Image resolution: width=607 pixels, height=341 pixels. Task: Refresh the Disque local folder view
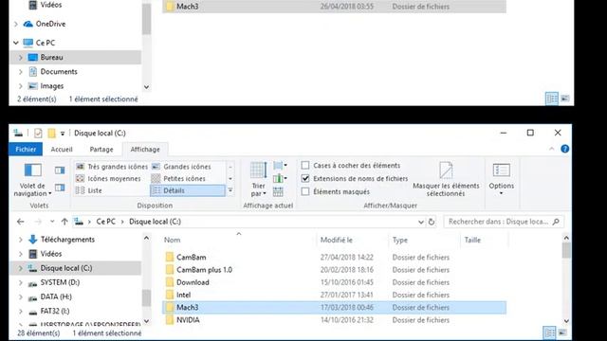click(x=432, y=222)
